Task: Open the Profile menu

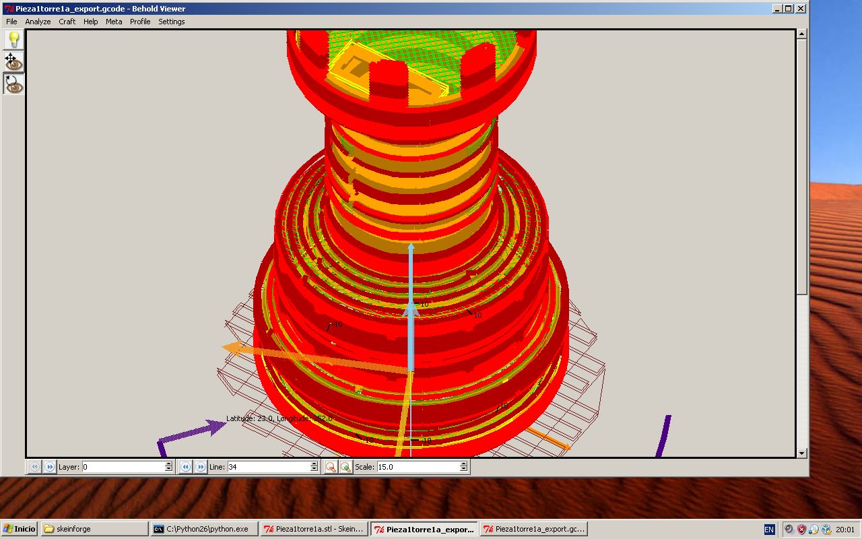Action: 140,22
